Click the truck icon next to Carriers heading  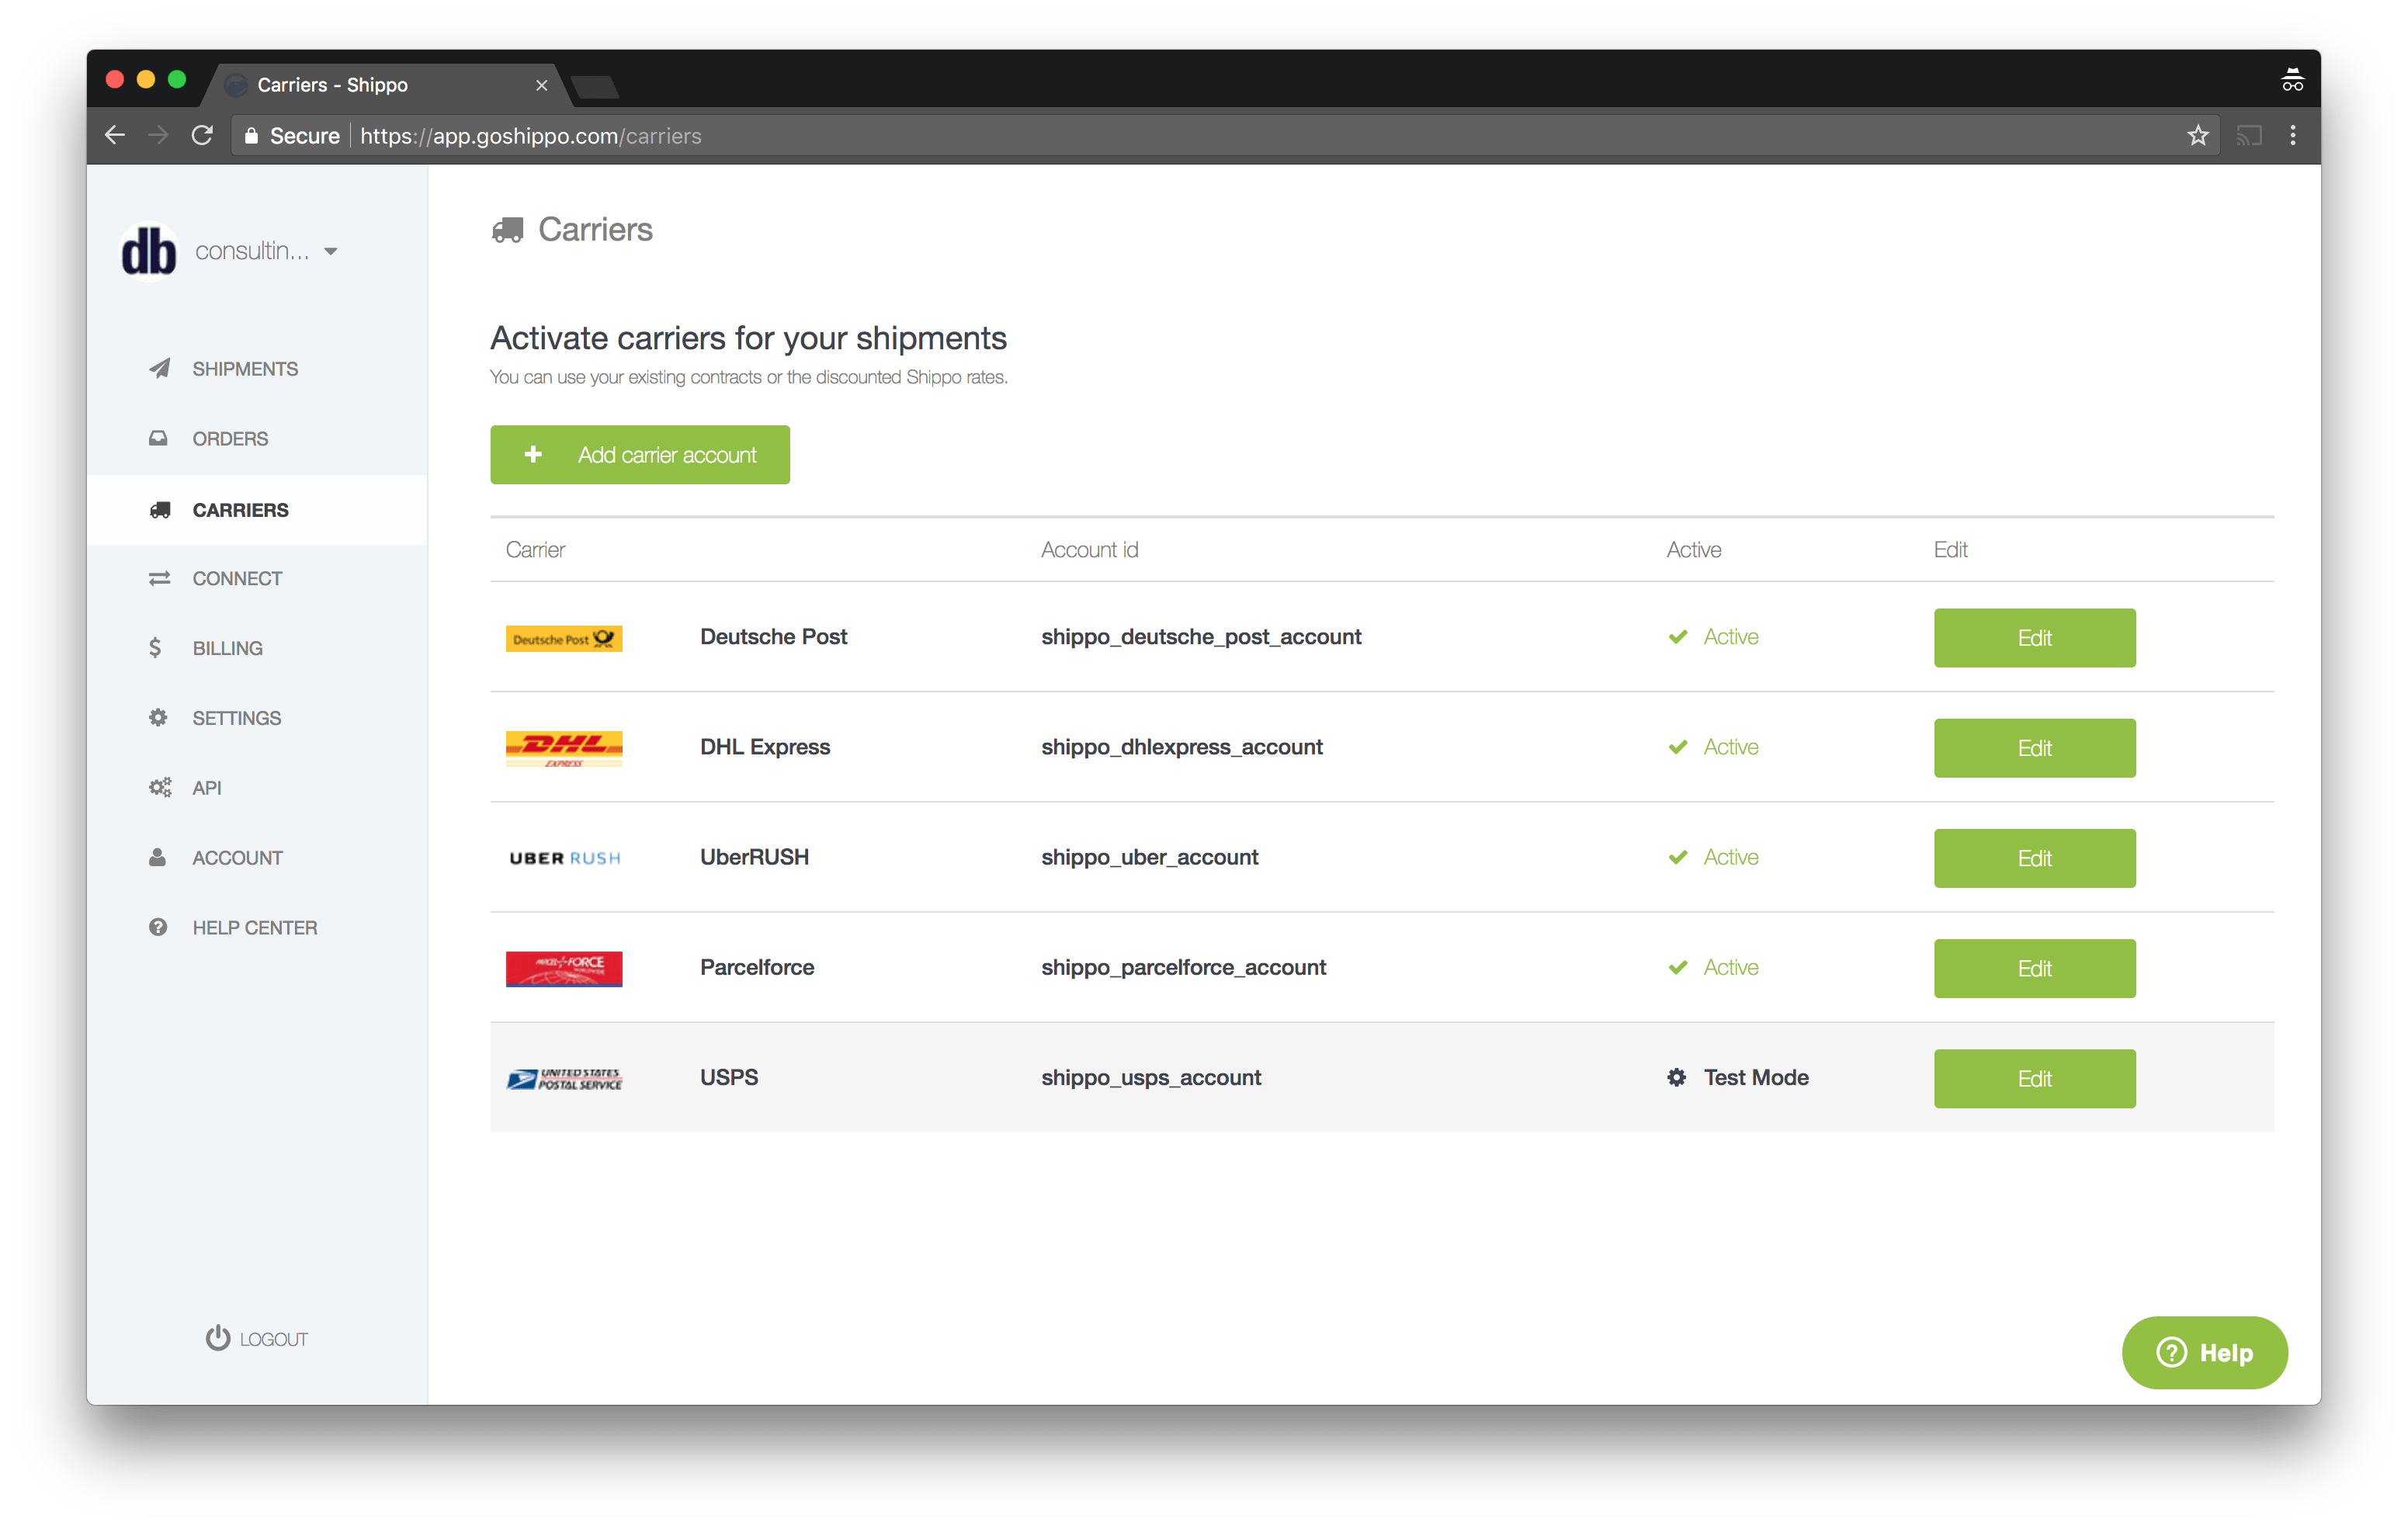click(508, 231)
